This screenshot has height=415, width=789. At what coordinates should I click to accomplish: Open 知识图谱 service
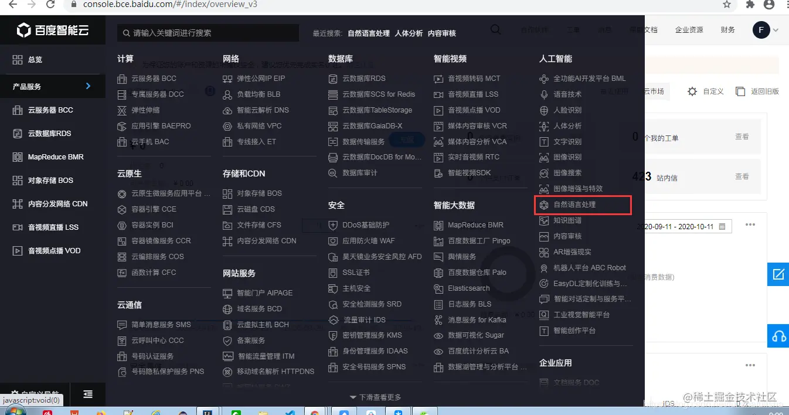568,220
